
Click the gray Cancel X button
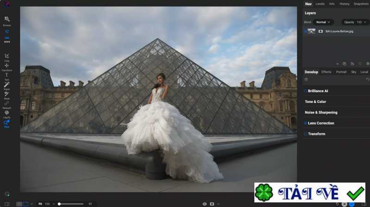click(345, 204)
